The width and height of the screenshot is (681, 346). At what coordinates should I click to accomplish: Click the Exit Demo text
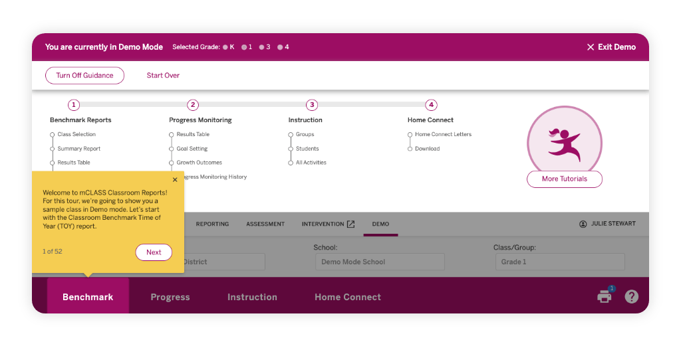616,47
